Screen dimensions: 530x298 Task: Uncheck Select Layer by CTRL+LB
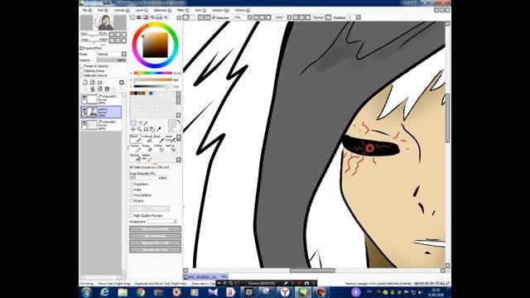tap(132, 167)
